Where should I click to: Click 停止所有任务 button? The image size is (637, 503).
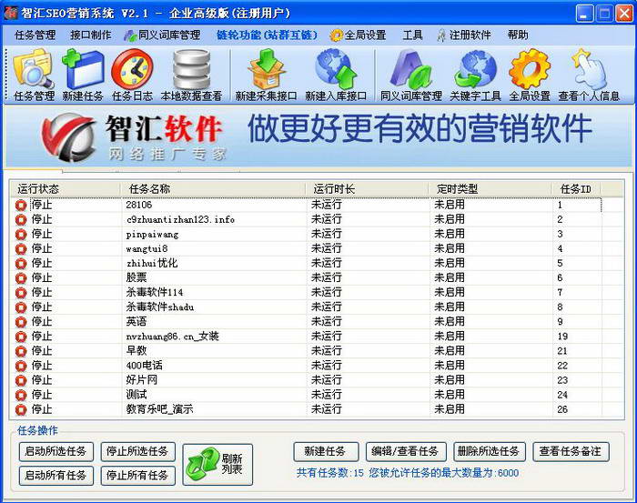pyautogui.click(x=137, y=476)
